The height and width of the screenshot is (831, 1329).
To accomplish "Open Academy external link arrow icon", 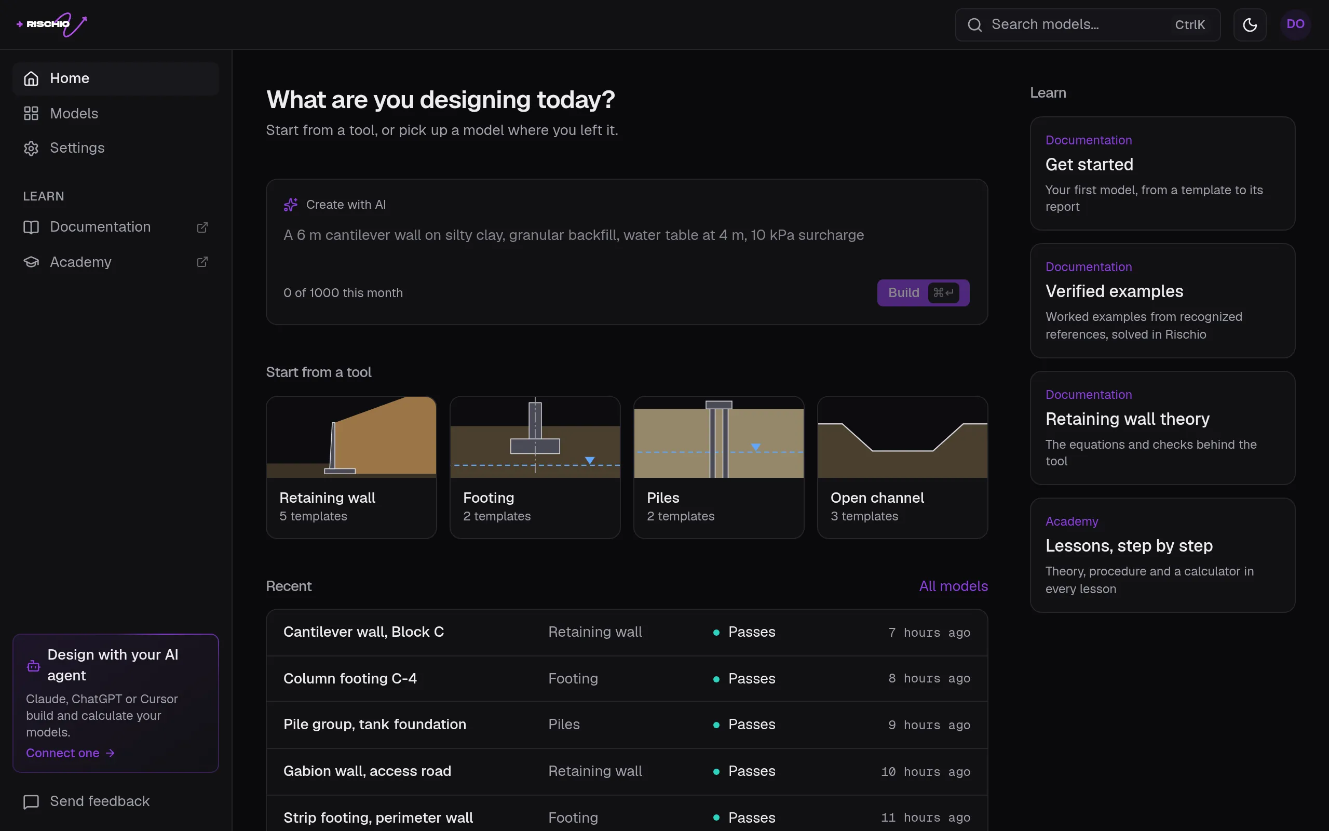I will [x=202, y=262].
